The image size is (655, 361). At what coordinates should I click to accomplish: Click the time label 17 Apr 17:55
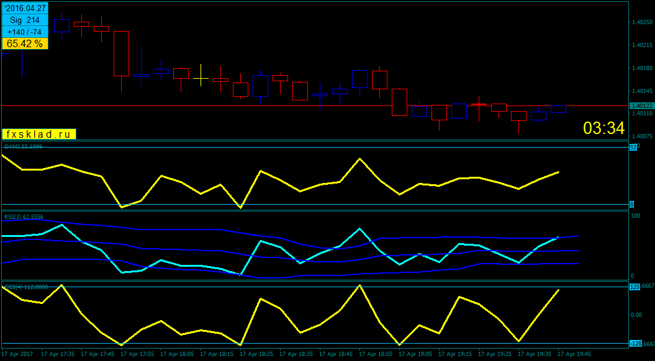tap(138, 354)
